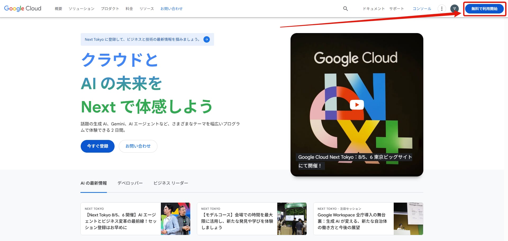508x241 pixels.
Task: Open the 【モデルコース】 article card
Action: 252,219
